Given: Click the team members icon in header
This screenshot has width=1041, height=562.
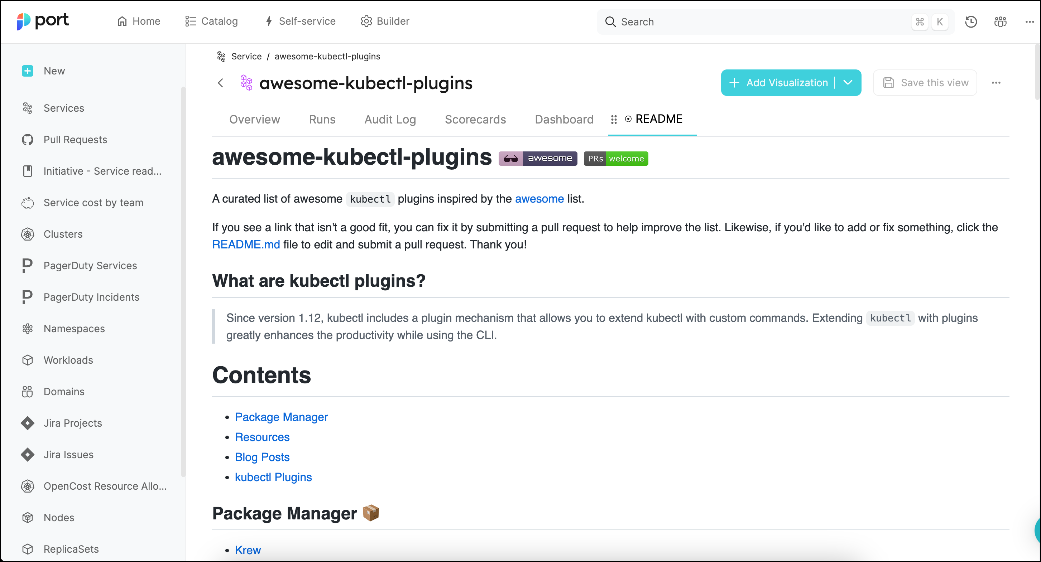Looking at the screenshot, I should (x=1000, y=22).
